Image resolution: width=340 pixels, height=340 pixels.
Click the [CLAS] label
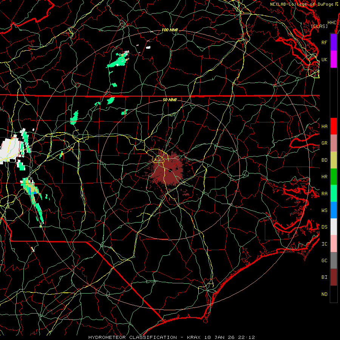tap(319, 26)
